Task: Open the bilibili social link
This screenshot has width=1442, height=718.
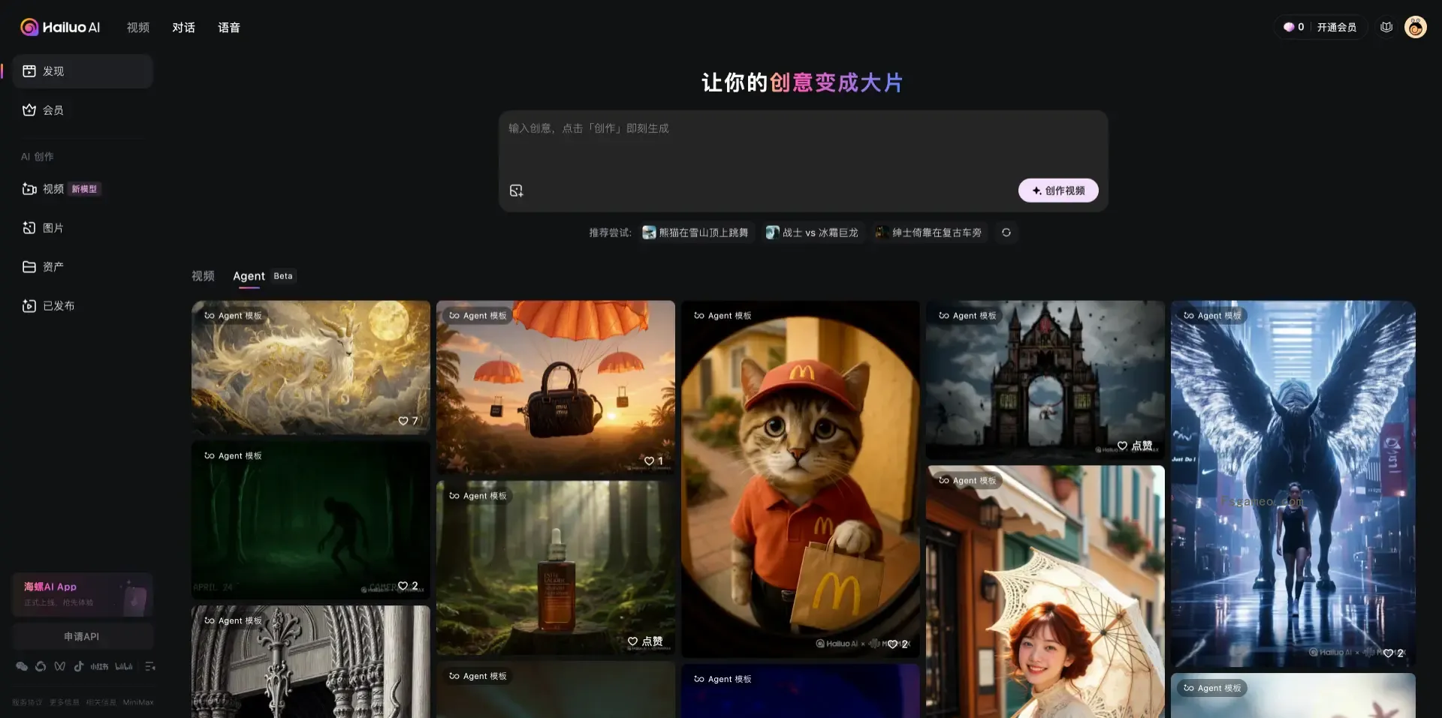Action: point(124,666)
